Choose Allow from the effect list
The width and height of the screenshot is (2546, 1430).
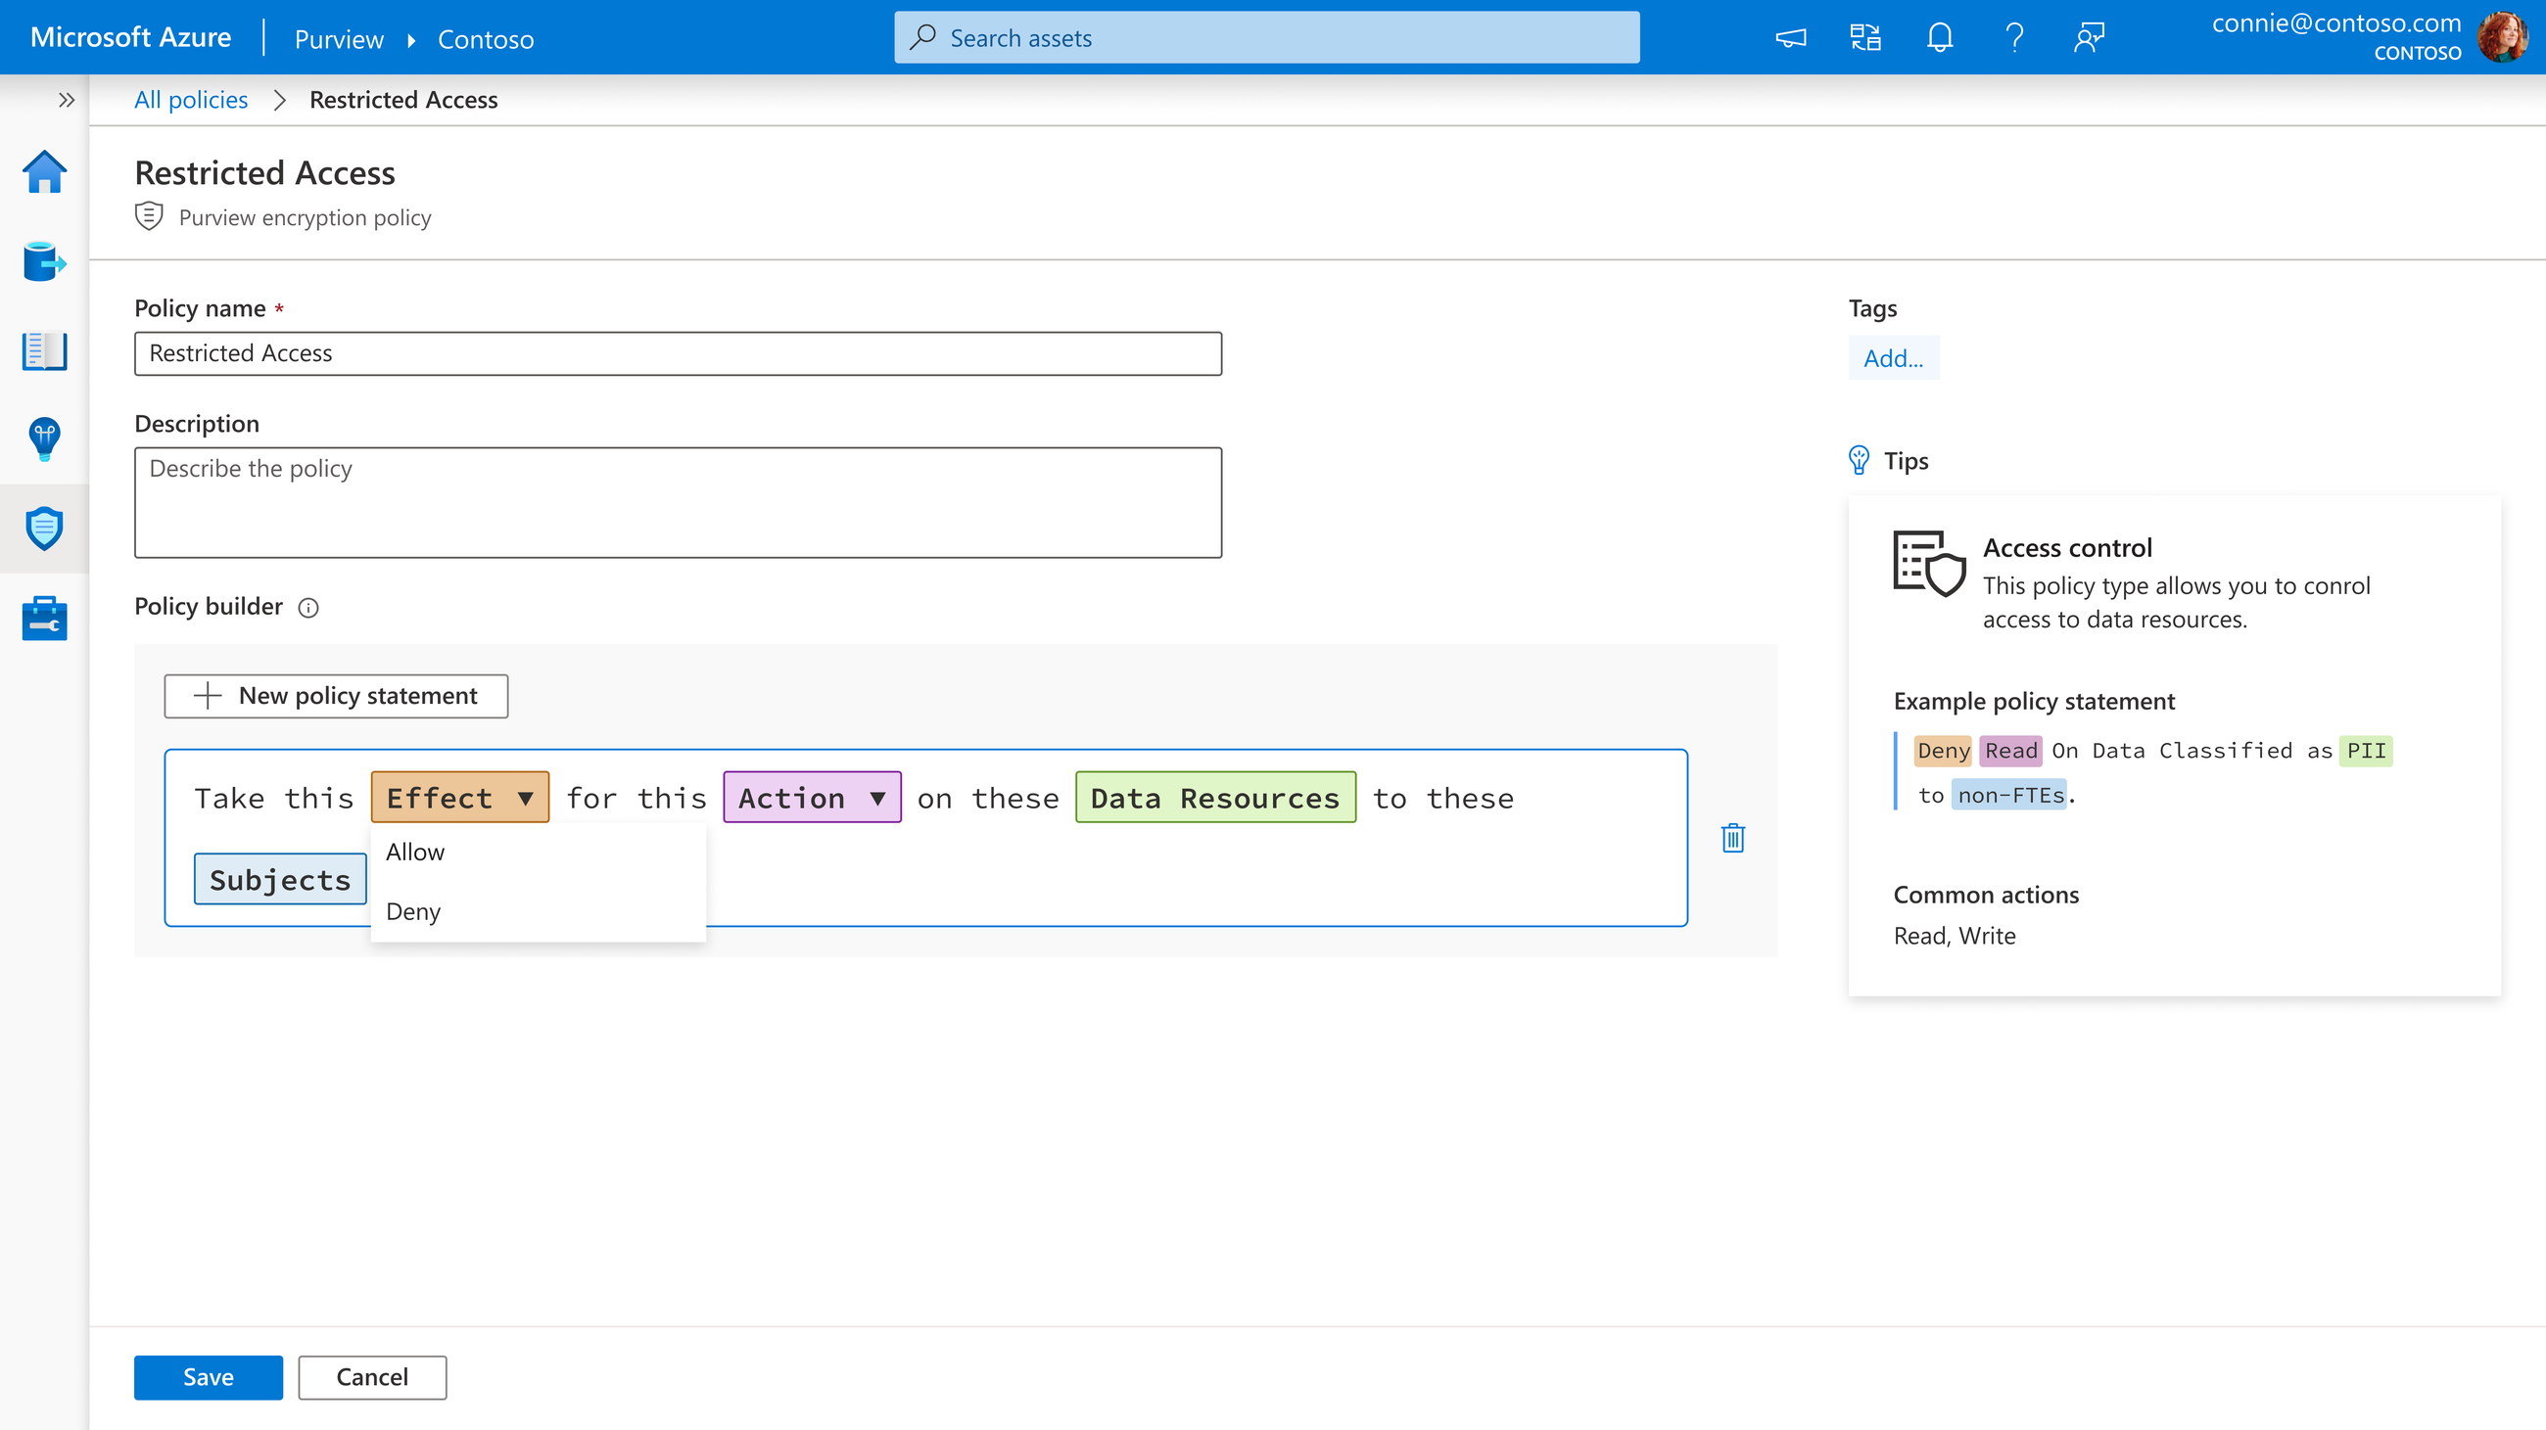538,852
